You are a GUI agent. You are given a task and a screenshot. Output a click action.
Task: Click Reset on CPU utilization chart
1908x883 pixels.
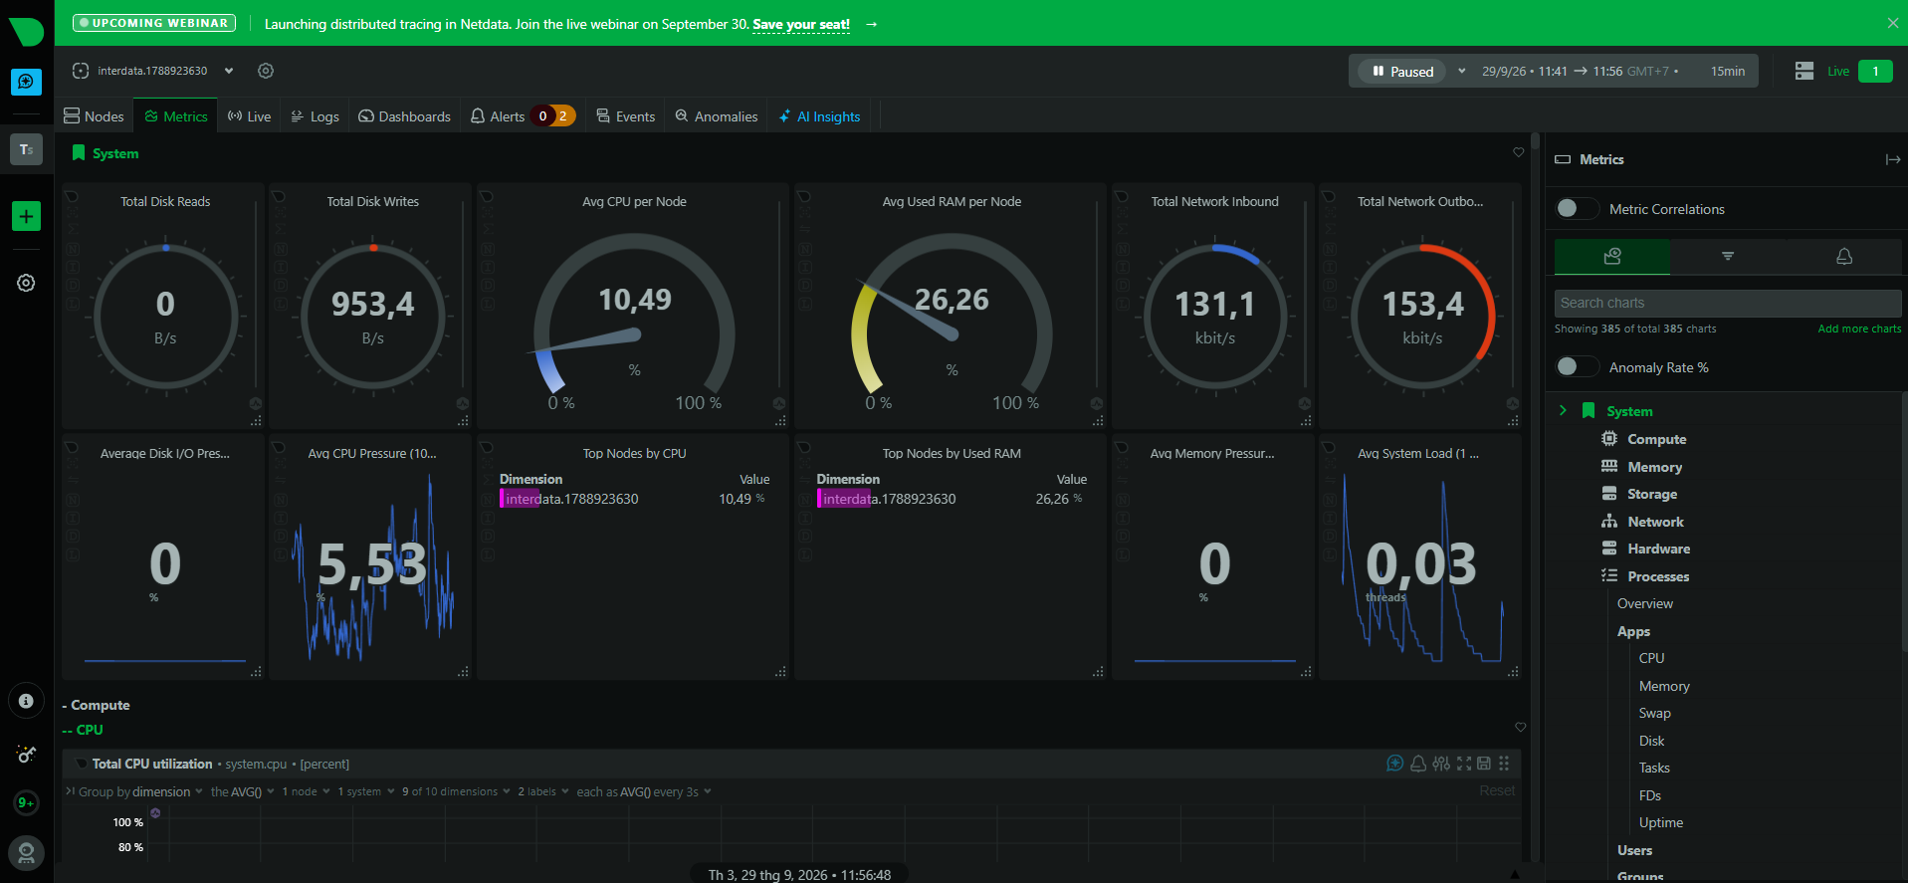1497,790
